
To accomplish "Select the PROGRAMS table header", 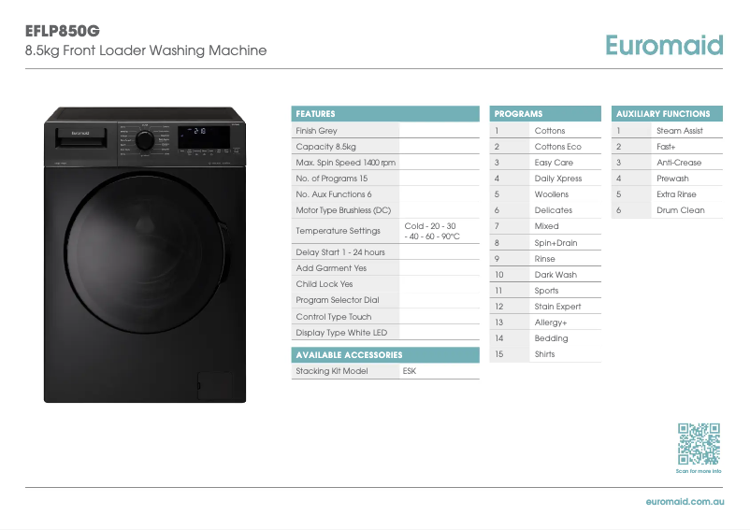I will [x=545, y=114].
